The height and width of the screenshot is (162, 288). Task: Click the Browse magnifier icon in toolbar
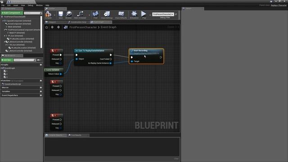[68, 14]
